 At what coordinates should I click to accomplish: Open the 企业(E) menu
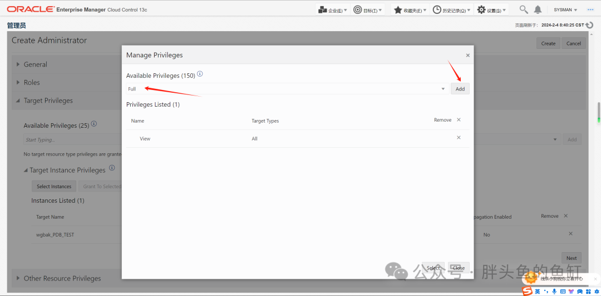coord(333,10)
